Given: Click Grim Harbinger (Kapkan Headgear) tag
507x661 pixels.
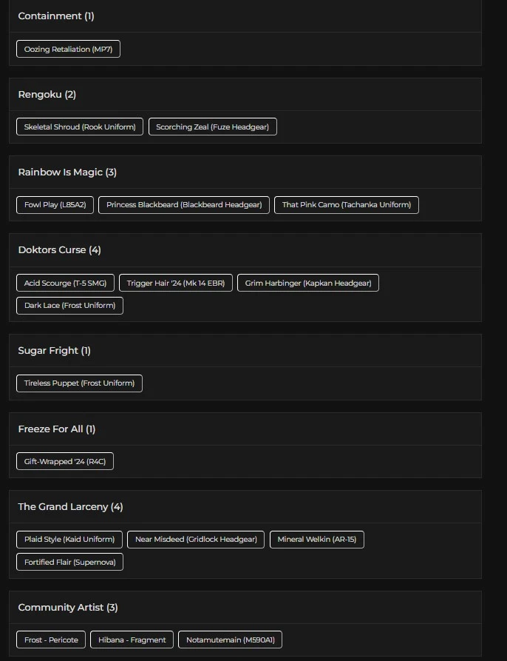Looking at the screenshot, I should tap(308, 283).
